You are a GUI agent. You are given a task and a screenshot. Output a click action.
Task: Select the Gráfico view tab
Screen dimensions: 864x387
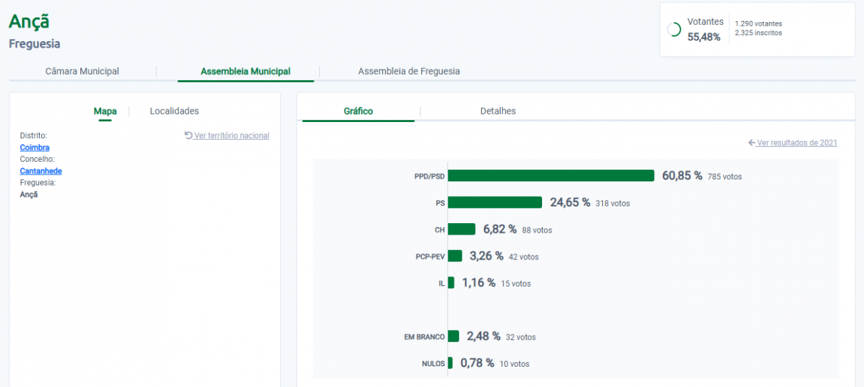click(358, 111)
